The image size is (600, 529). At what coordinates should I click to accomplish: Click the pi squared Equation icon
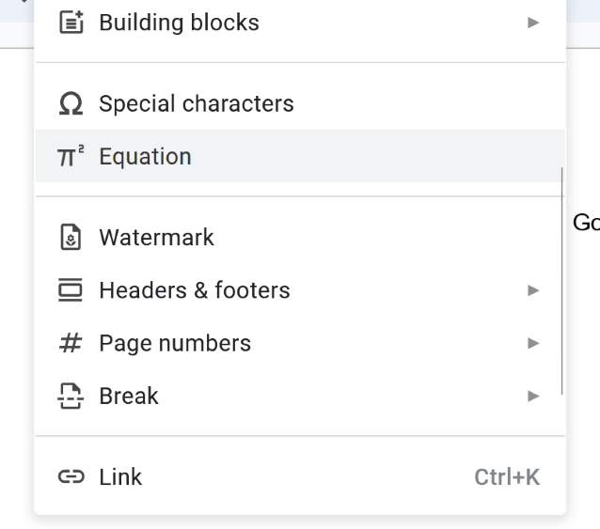click(x=71, y=156)
